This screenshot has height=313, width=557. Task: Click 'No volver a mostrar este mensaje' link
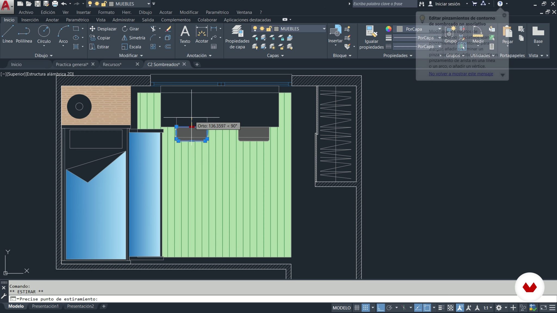461,74
